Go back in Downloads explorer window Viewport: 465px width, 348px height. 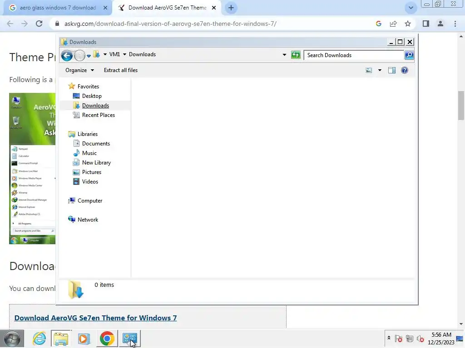pyautogui.click(x=67, y=55)
